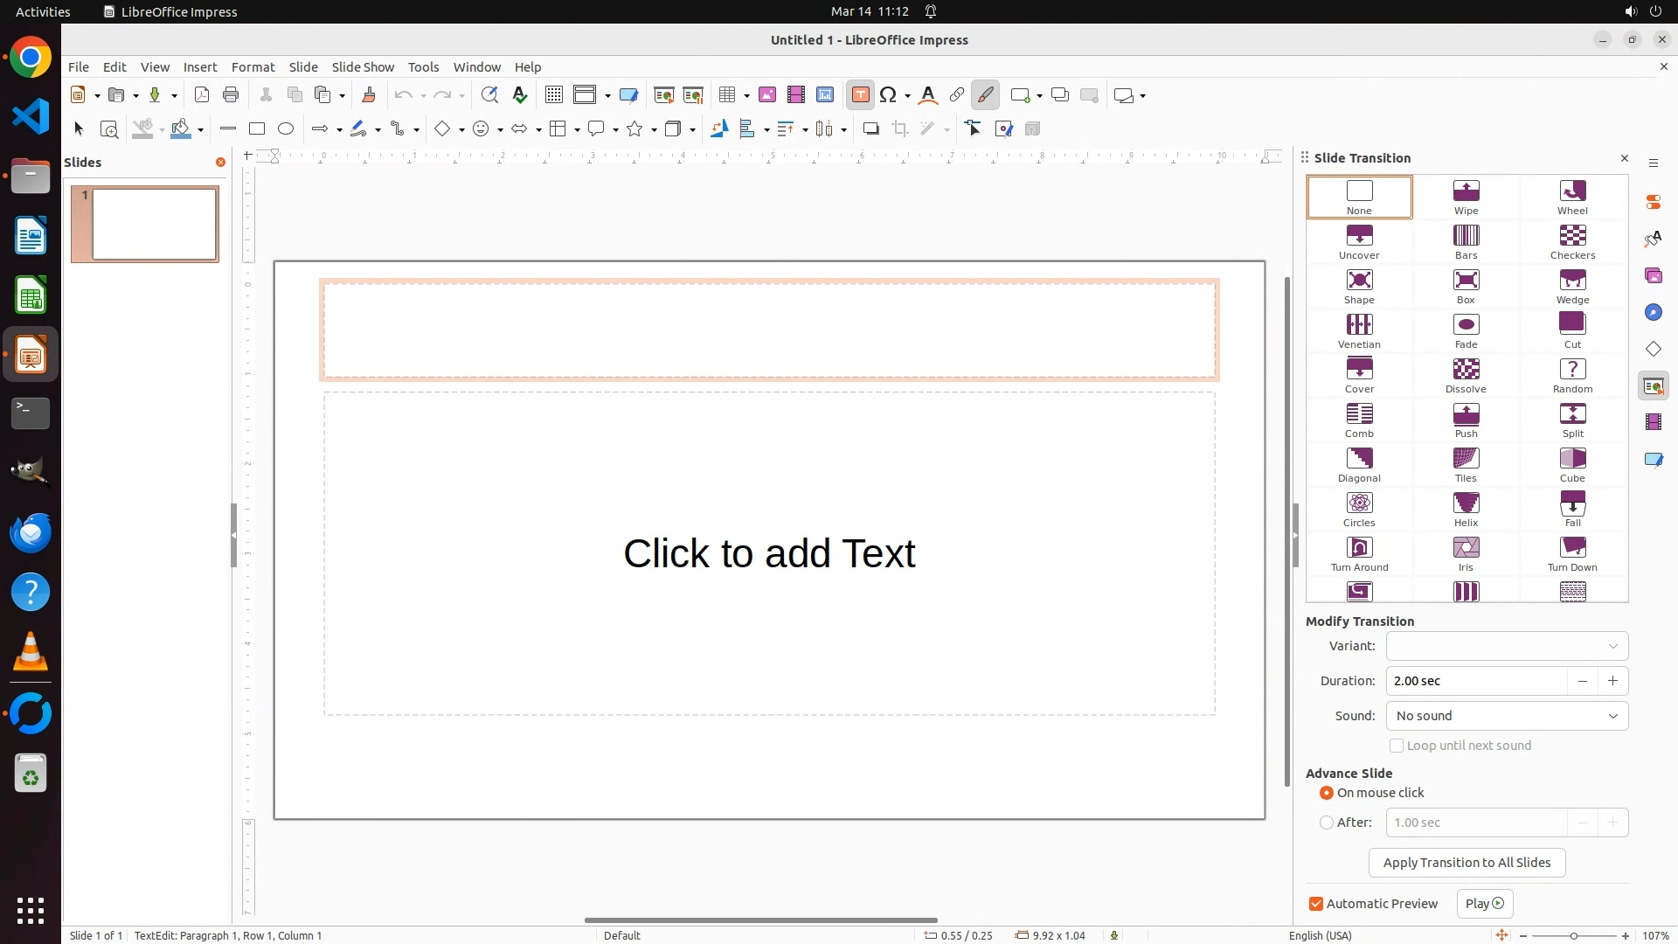Open the Sound dropdown
The image size is (1678, 944).
[1507, 716]
